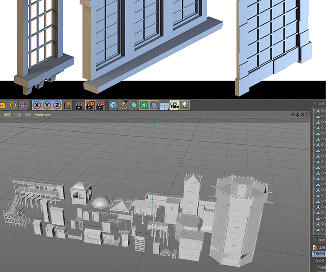Toggle Y axis lock
The image size is (326, 274).
pyautogui.click(x=47, y=105)
